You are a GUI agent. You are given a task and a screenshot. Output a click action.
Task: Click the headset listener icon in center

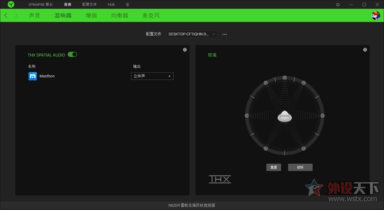coord(285,116)
